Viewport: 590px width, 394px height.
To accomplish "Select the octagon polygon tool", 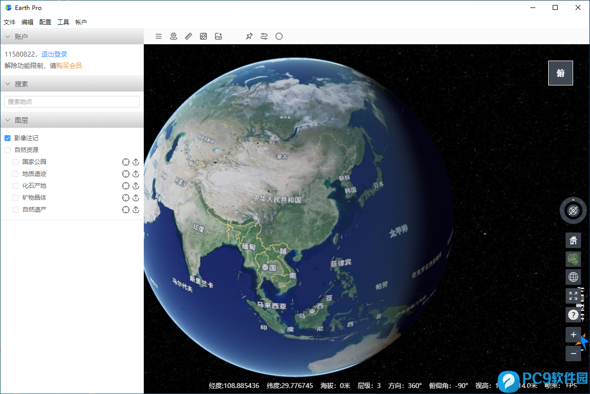I will [x=279, y=36].
